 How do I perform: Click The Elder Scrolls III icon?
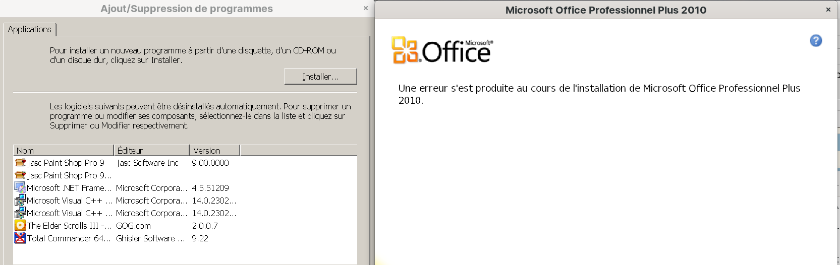point(20,225)
